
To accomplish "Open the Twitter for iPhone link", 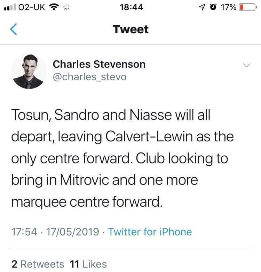I will coord(150,232).
